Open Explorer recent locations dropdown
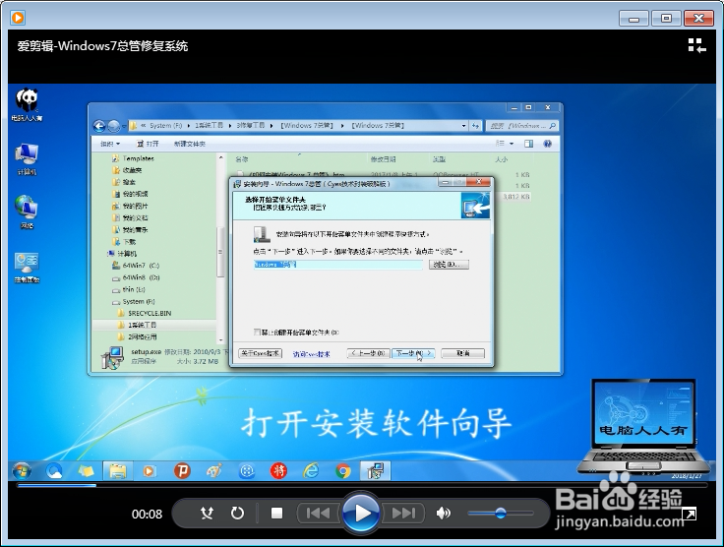 (123, 126)
